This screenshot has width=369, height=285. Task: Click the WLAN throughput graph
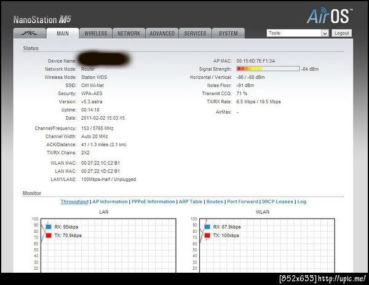267,246
